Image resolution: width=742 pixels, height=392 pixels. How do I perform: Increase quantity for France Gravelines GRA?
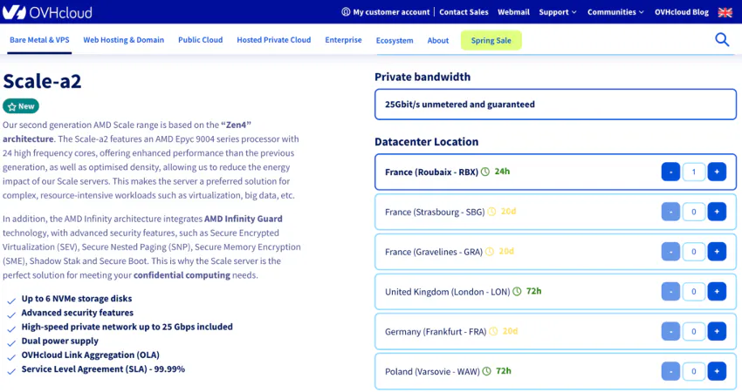[x=717, y=252]
